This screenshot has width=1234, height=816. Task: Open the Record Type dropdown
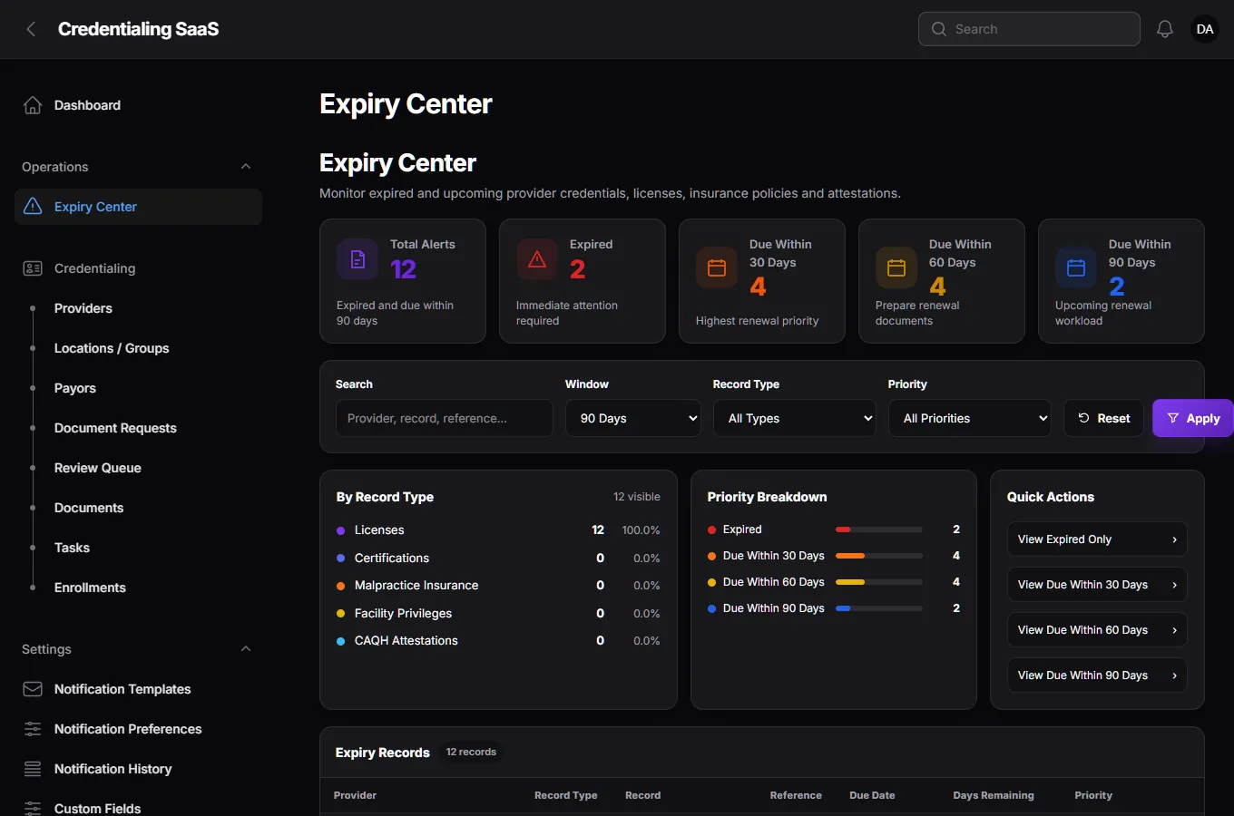coord(795,418)
